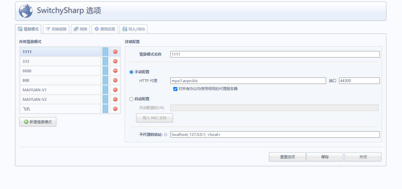402x189 pixels.
Task: Open the color swatch for MAIYUAN-V2
Action: 105,99
